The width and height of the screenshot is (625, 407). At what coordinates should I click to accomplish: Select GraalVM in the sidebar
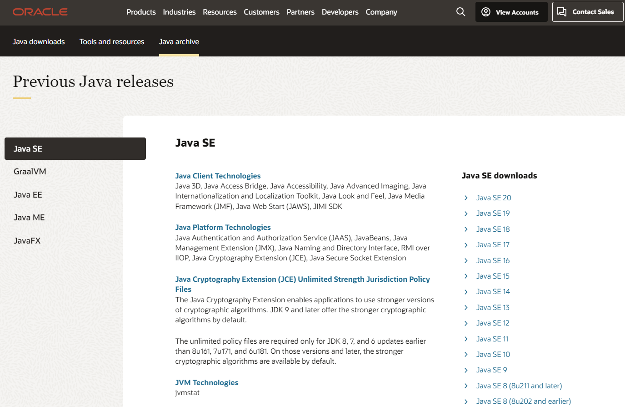tap(30, 172)
